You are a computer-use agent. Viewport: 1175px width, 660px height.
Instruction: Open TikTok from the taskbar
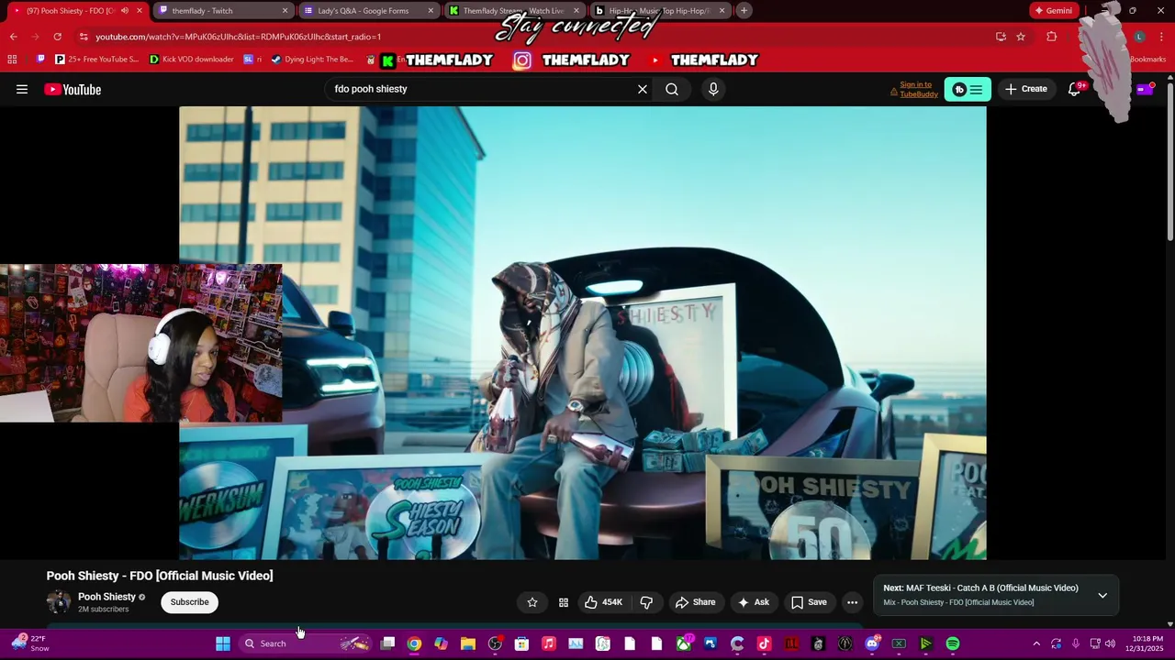point(764,643)
